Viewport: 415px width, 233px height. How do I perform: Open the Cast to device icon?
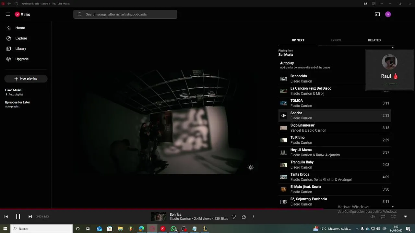[377, 14]
